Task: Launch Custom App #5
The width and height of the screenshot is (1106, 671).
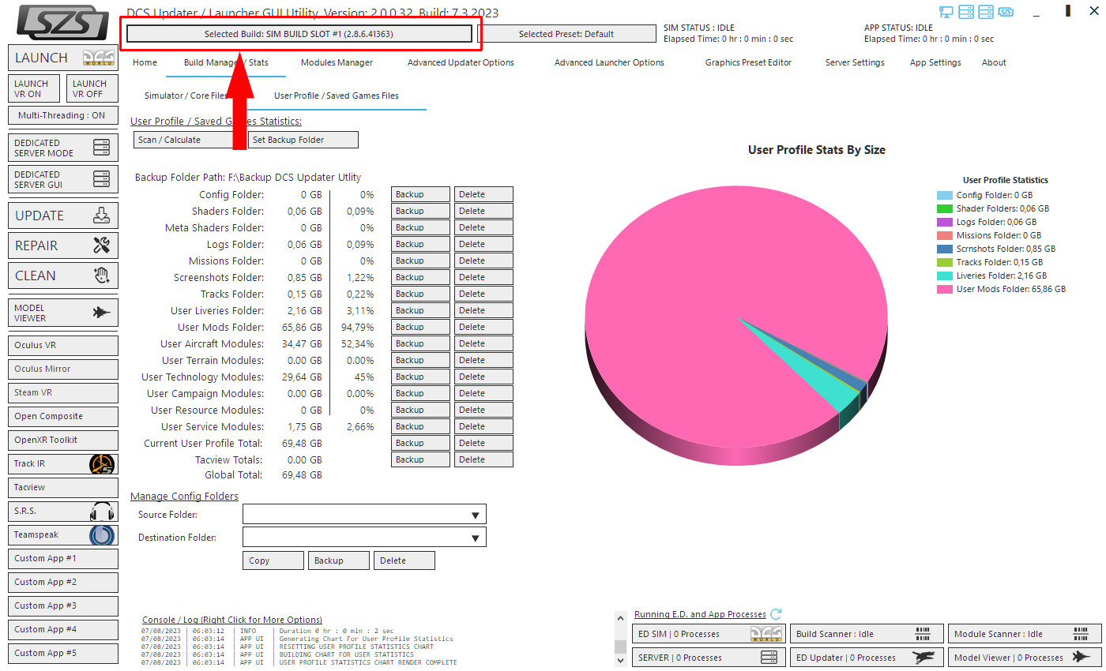Action: pyautogui.click(x=63, y=653)
